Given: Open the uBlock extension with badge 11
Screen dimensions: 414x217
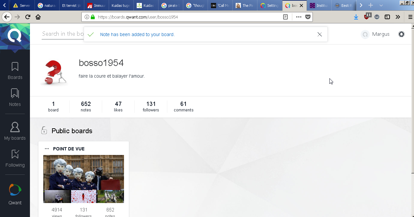Looking at the screenshot, I should tap(367, 16).
